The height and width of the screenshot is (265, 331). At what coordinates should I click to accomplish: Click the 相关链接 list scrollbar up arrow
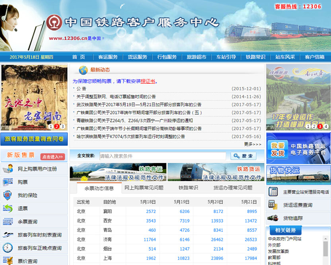click(x=325, y=238)
